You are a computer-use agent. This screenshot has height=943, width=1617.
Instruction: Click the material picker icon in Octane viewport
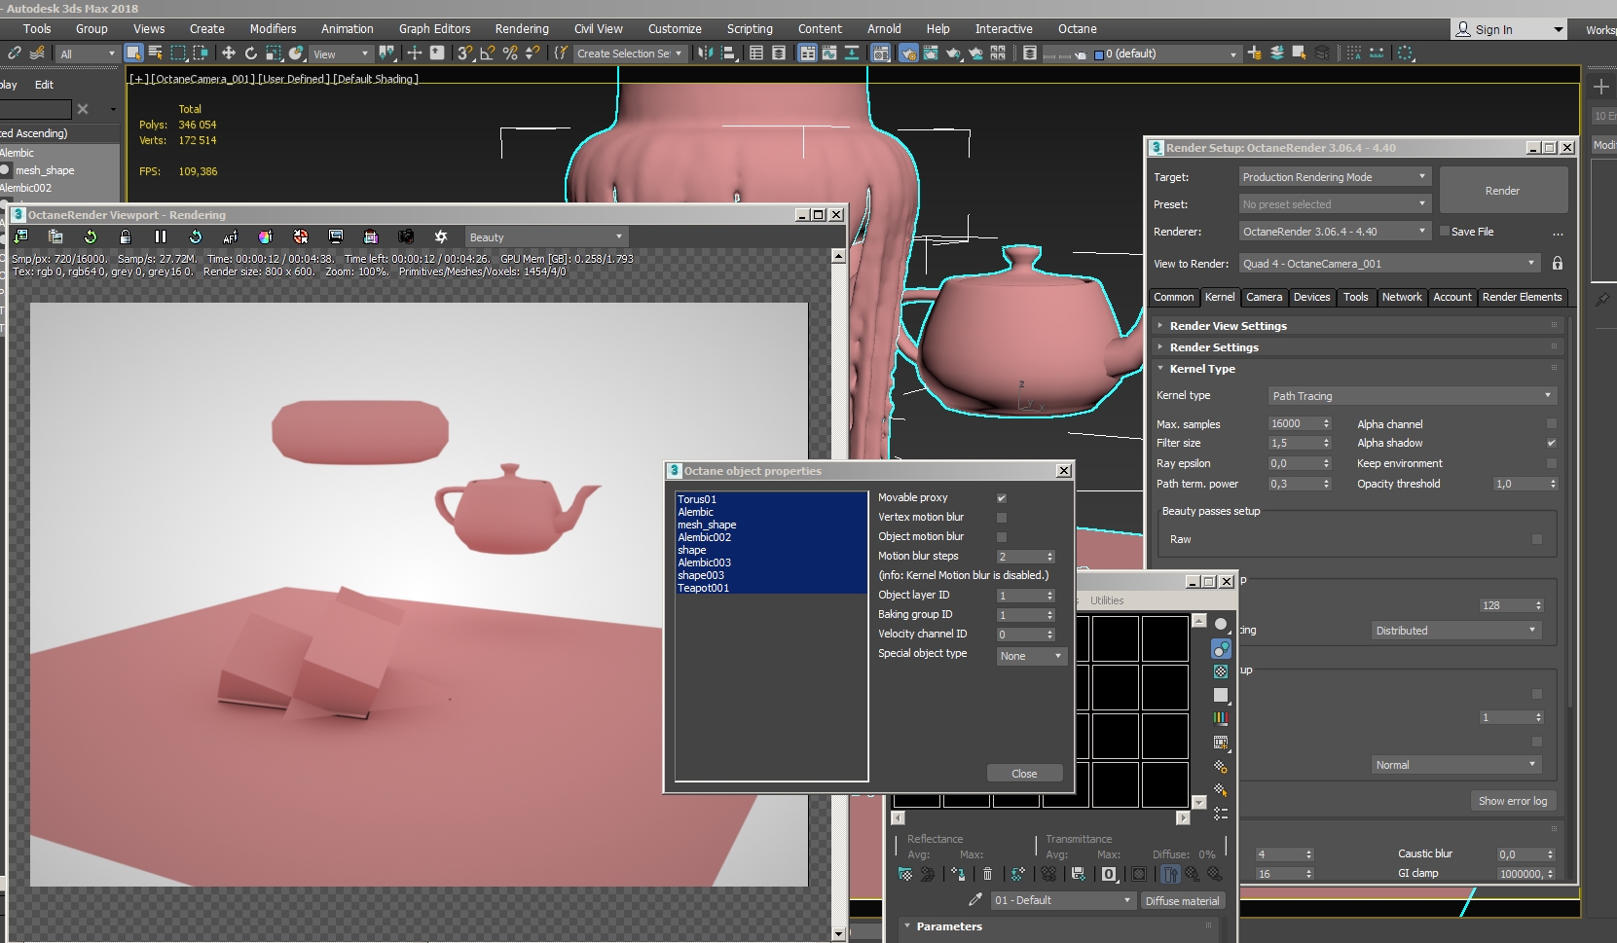click(x=301, y=236)
